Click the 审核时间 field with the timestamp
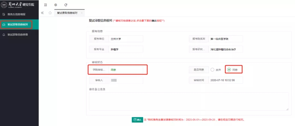Viewport: 295px width, 126px height. pos(225,80)
